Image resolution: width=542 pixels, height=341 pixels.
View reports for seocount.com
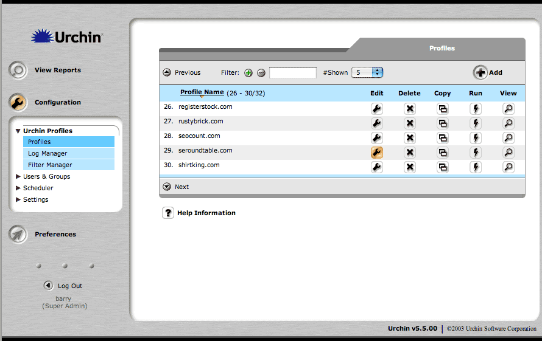coord(509,138)
